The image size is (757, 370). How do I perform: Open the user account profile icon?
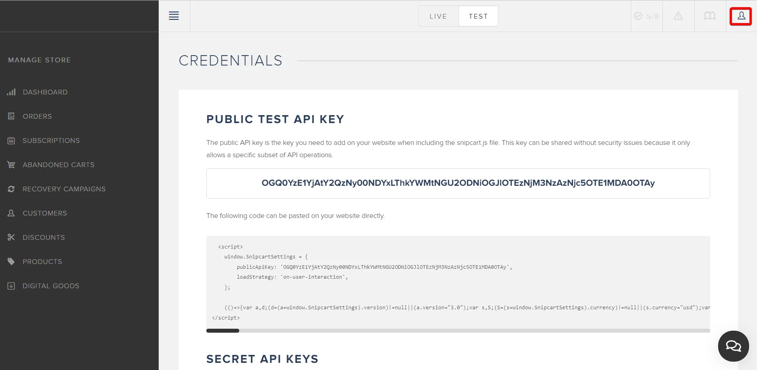point(741,16)
